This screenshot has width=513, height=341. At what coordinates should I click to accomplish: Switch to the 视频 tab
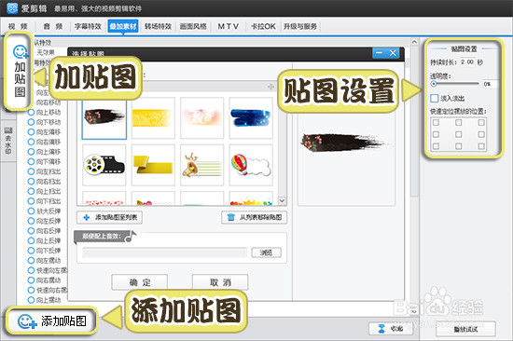pos(18,26)
